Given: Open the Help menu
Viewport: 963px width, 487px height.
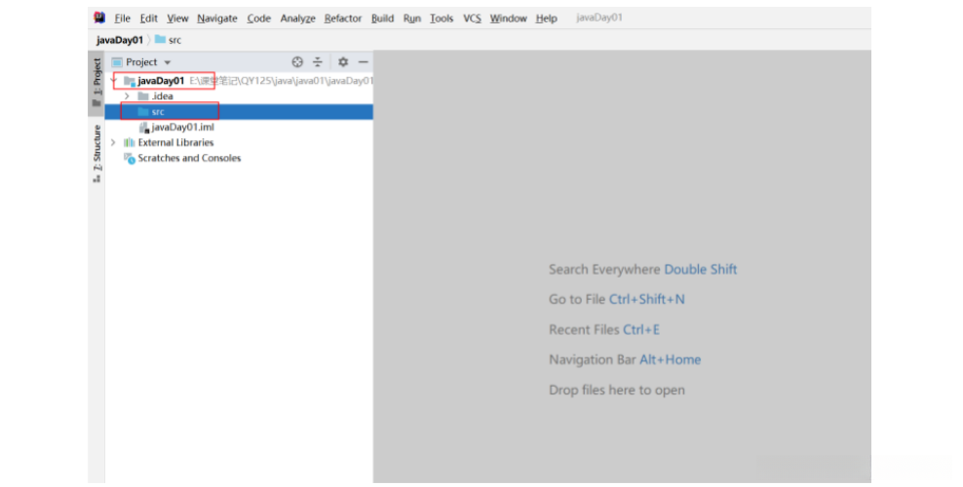Looking at the screenshot, I should coord(546,19).
